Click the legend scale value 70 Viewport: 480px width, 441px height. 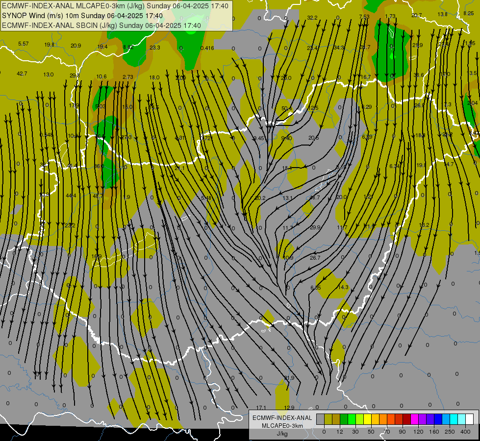(x=387, y=432)
